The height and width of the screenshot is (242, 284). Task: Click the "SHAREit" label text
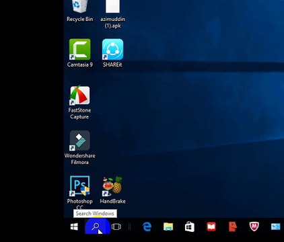coord(112,65)
